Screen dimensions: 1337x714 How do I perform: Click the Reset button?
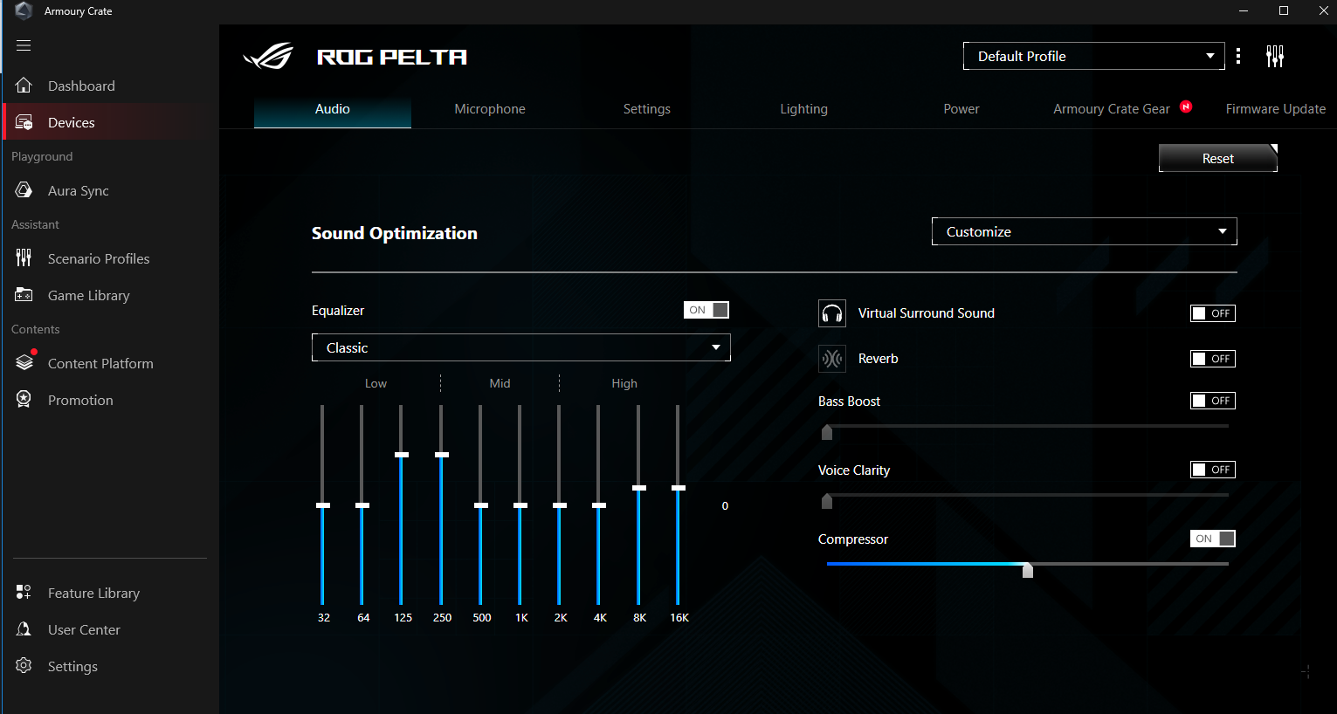click(1218, 158)
